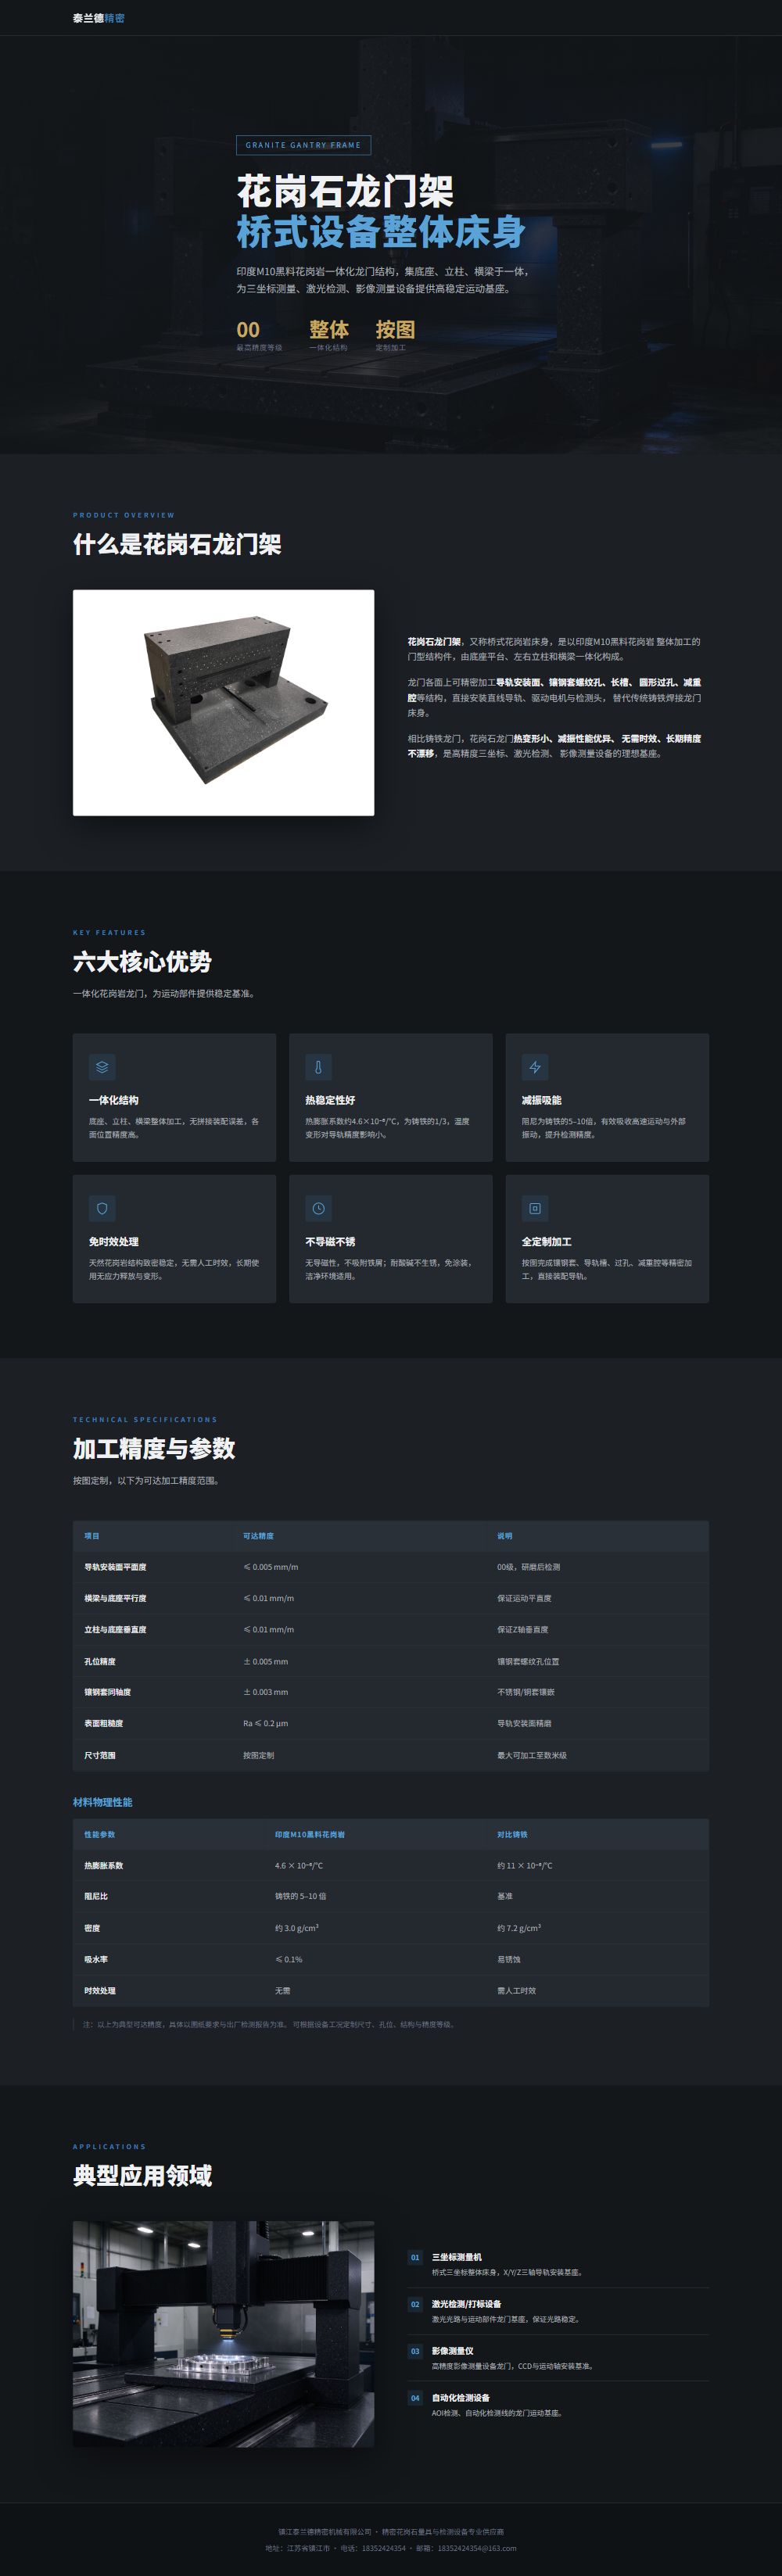Click the 导轨安装面平面度 row label
782x2576 pixels.
[x=115, y=1567]
